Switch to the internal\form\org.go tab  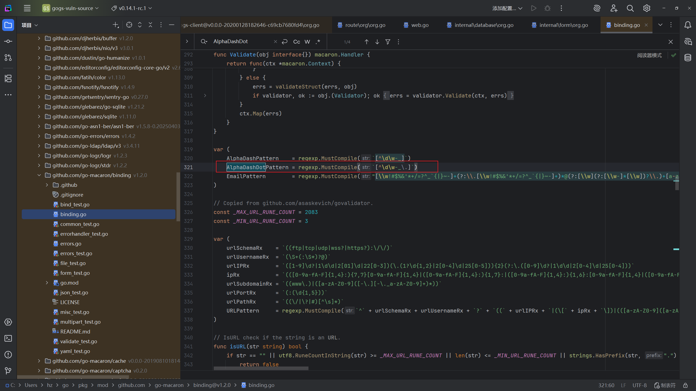(560, 25)
